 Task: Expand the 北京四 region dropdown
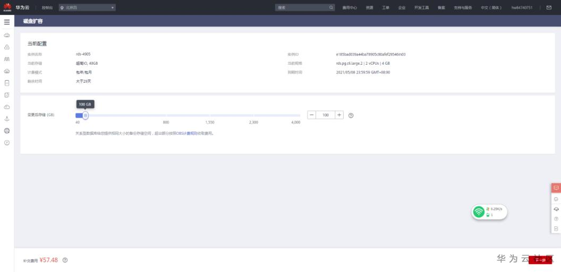click(87, 7)
